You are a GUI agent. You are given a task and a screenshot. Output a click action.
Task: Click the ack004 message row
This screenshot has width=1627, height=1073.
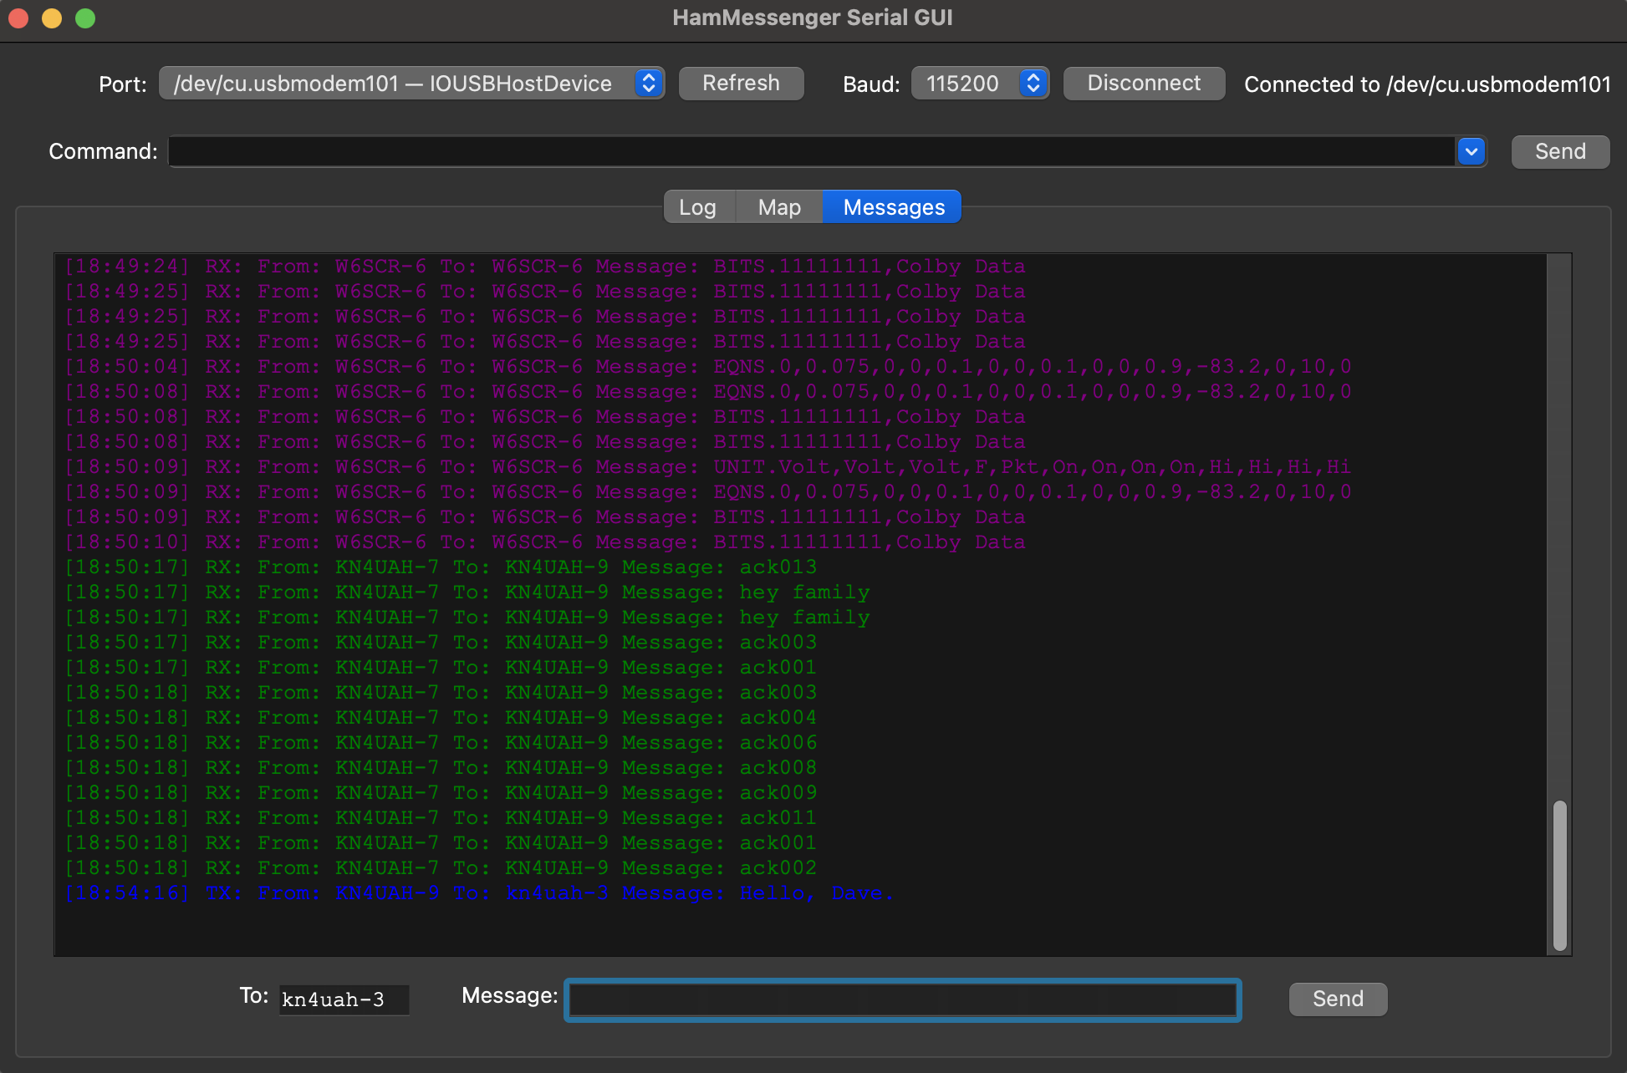point(441,717)
